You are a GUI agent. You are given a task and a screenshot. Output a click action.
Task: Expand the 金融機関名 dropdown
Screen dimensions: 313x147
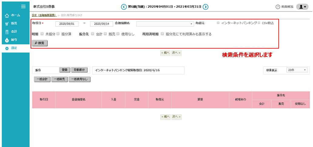tap(165, 24)
